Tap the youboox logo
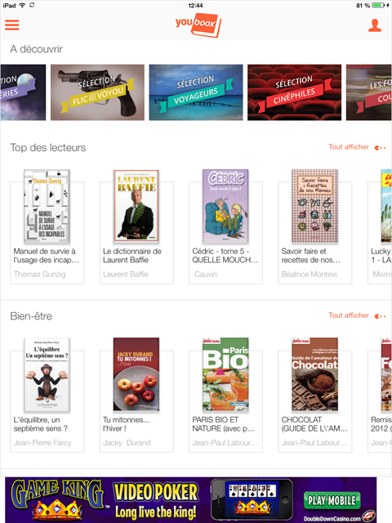The height and width of the screenshot is (523, 392). [x=198, y=25]
